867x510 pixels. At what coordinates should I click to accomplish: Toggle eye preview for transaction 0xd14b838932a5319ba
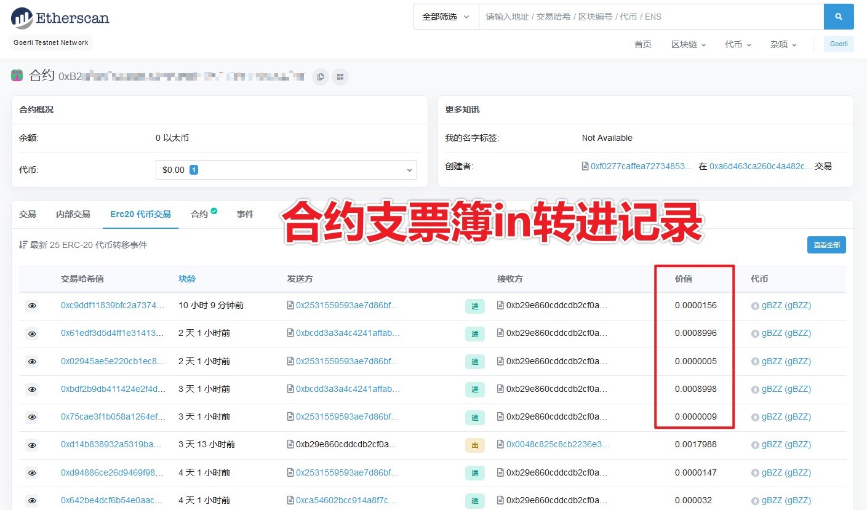[32, 445]
